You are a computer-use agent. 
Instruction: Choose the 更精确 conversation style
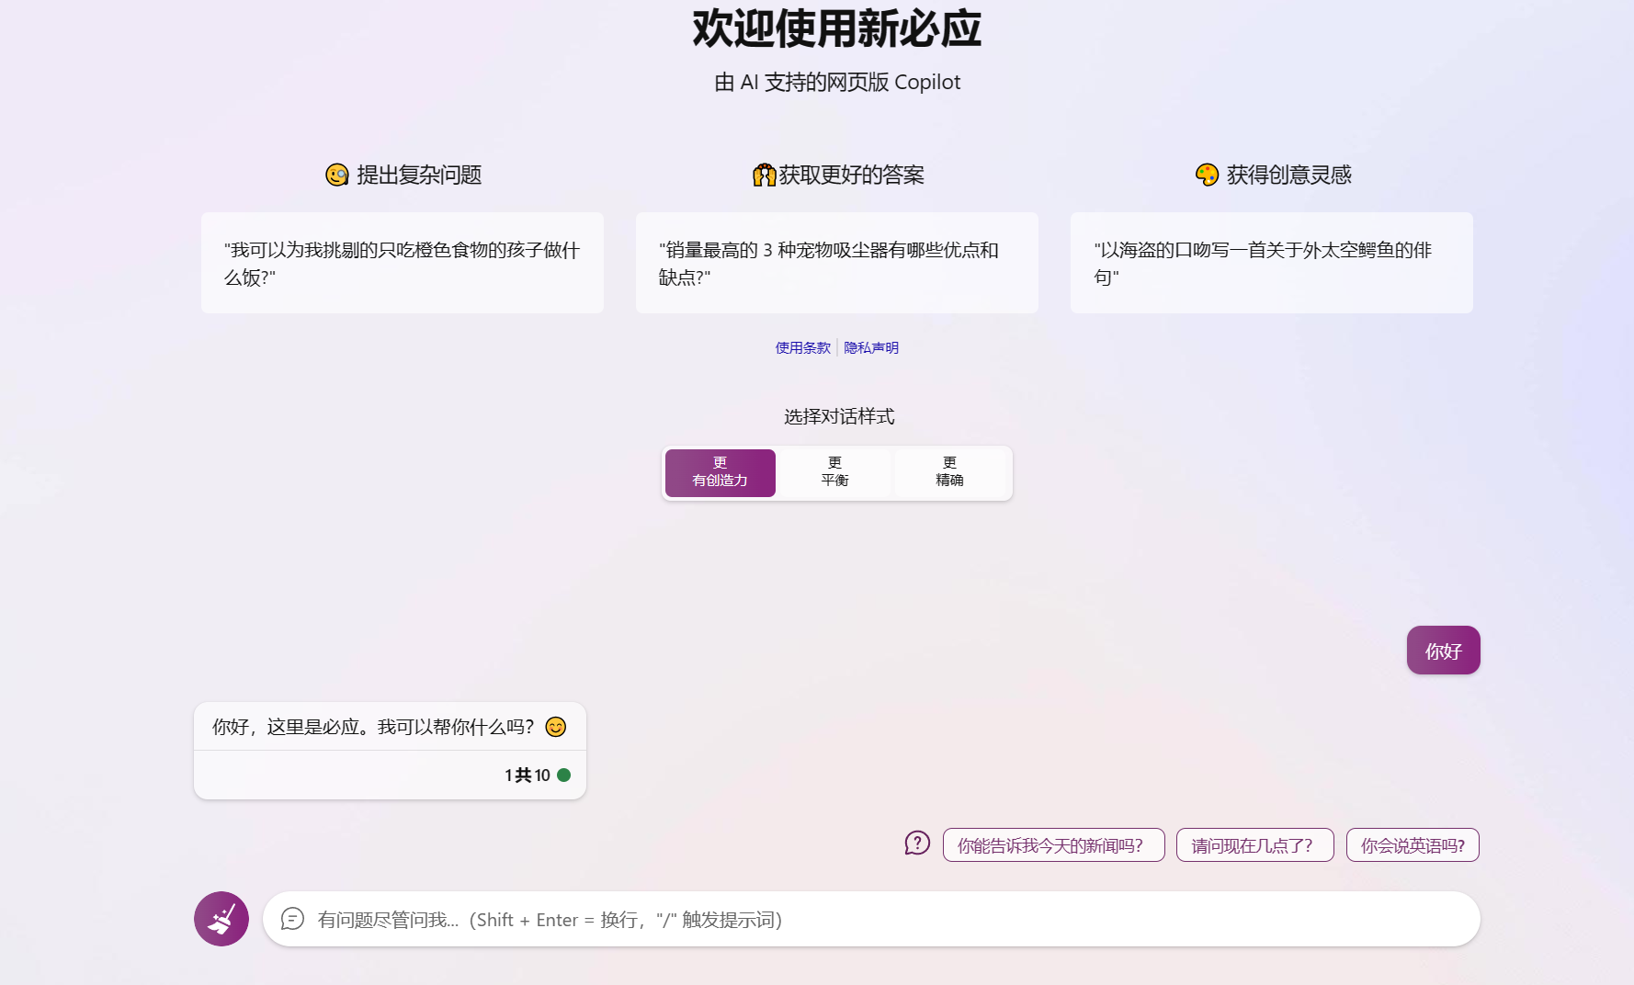tap(949, 472)
